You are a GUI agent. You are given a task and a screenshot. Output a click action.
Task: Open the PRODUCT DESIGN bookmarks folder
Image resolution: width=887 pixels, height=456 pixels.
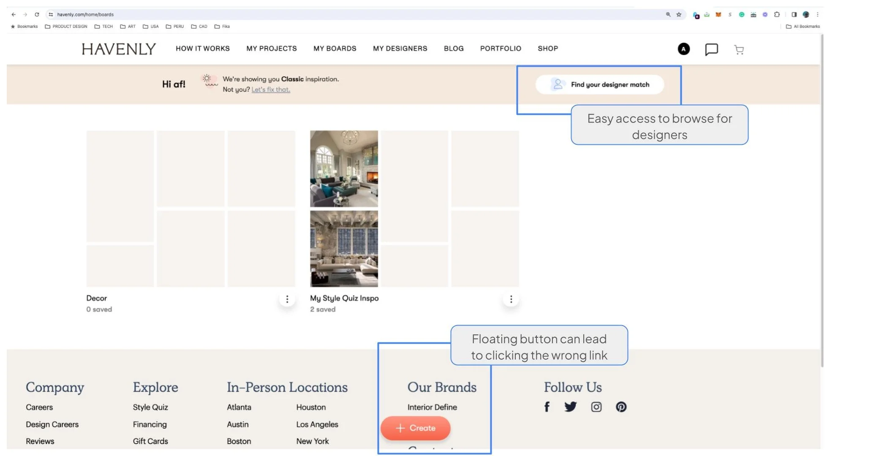(x=66, y=26)
